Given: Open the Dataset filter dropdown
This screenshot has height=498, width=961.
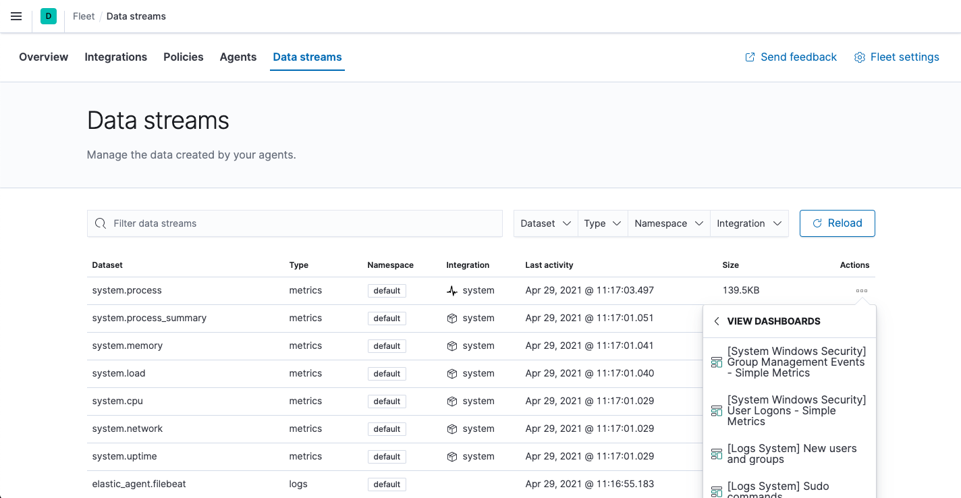Looking at the screenshot, I should [545, 223].
